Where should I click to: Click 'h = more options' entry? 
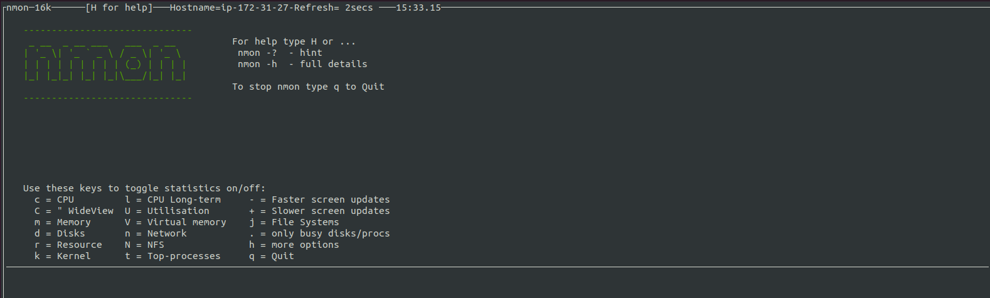[x=294, y=245]
